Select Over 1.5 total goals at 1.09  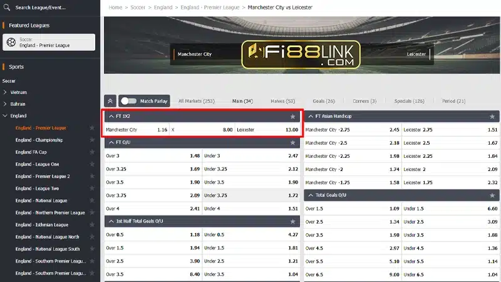point(353,209)
